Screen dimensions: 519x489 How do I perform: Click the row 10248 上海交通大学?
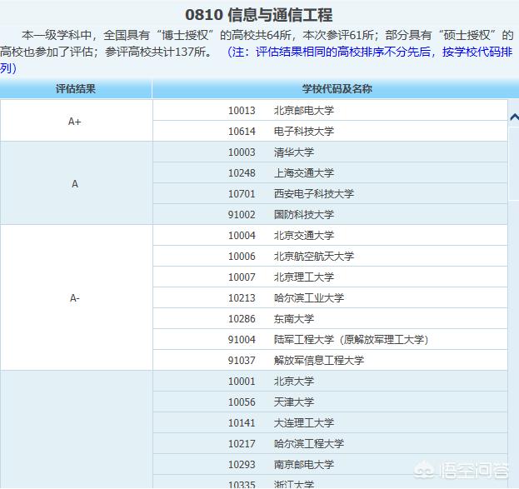330,172
